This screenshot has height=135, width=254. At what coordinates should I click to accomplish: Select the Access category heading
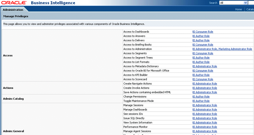8,55
